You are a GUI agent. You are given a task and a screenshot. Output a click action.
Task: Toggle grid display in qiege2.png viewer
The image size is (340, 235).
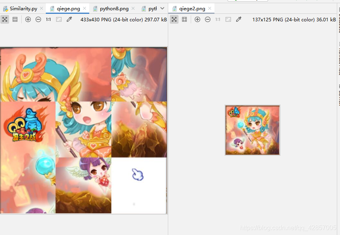tap(184, 19)
